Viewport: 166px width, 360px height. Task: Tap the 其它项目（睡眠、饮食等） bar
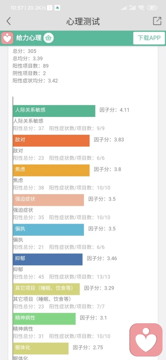(x=46, y=289)
